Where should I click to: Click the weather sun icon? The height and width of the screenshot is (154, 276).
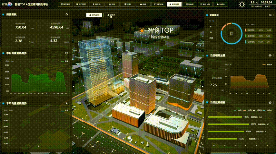pyautogui.click(x=241, y=4)
